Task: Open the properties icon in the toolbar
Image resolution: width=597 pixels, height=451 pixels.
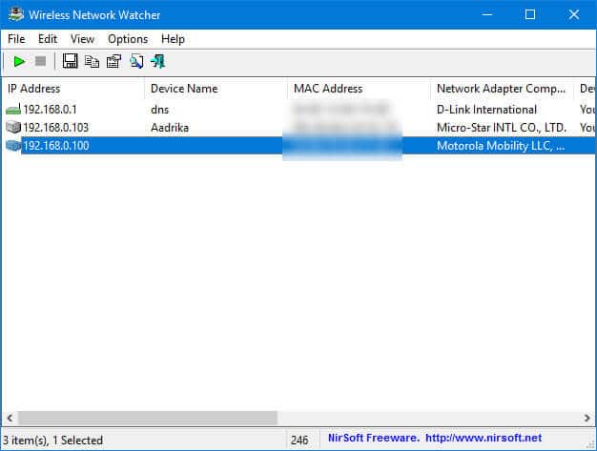Action: pyautogui.click(x=113, y=61)
